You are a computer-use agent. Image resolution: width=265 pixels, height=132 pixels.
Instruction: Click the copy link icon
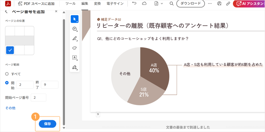tap(228, 4)
